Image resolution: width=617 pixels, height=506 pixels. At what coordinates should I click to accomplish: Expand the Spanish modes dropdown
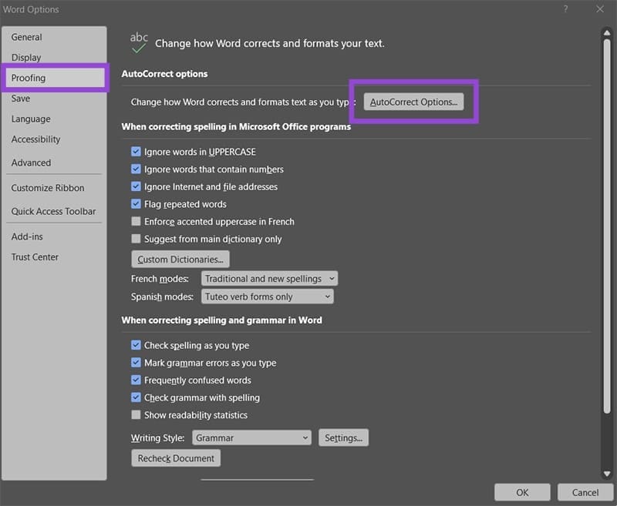(267, 297)
